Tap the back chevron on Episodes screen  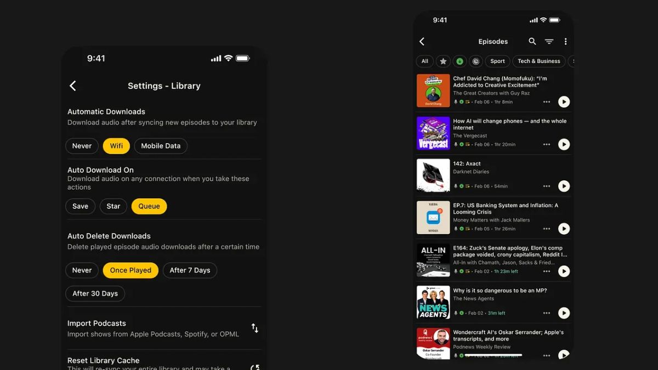(422, 41)
